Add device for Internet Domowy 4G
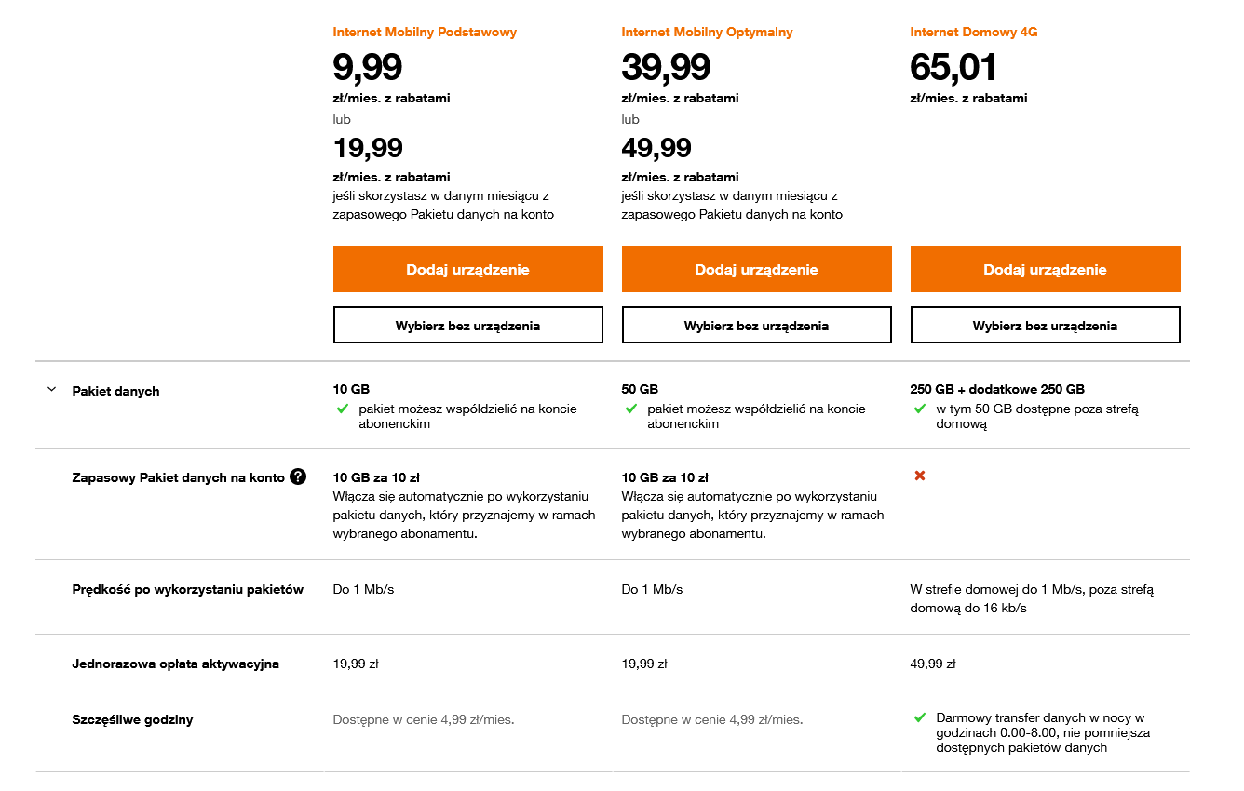1244x791 pixels. pyautogui.click(x=1045, y=269)
